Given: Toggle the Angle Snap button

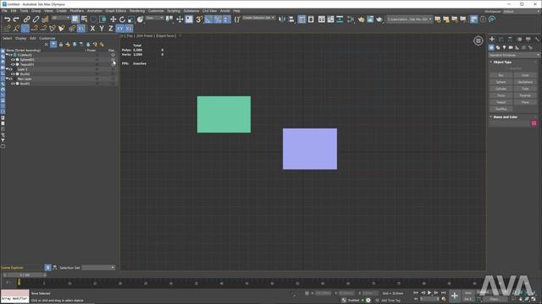Looking at the screenshot, I should [x=208, y=19].
